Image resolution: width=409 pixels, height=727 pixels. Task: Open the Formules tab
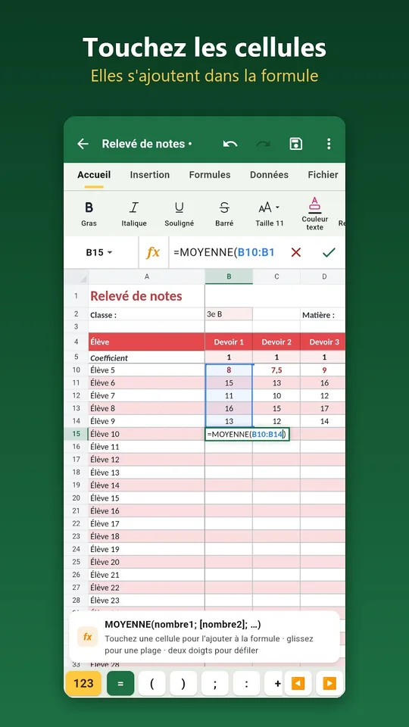click(x=210, y=175)
